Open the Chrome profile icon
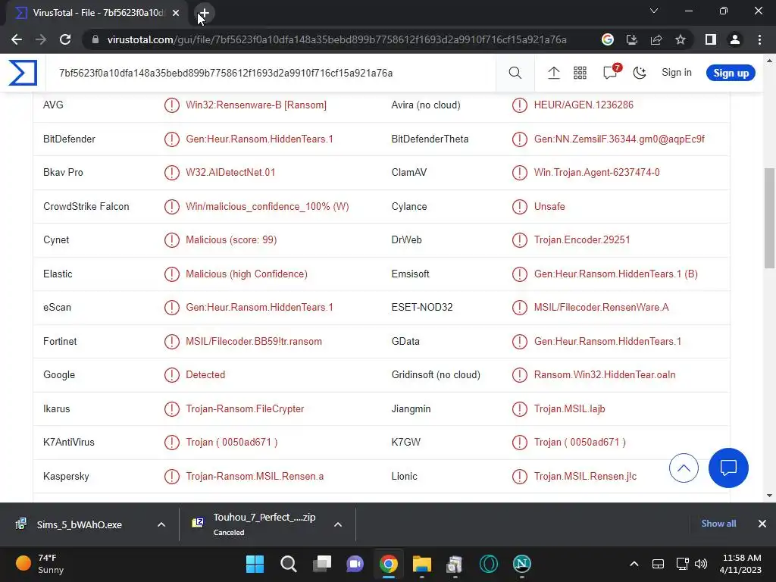 735,39
